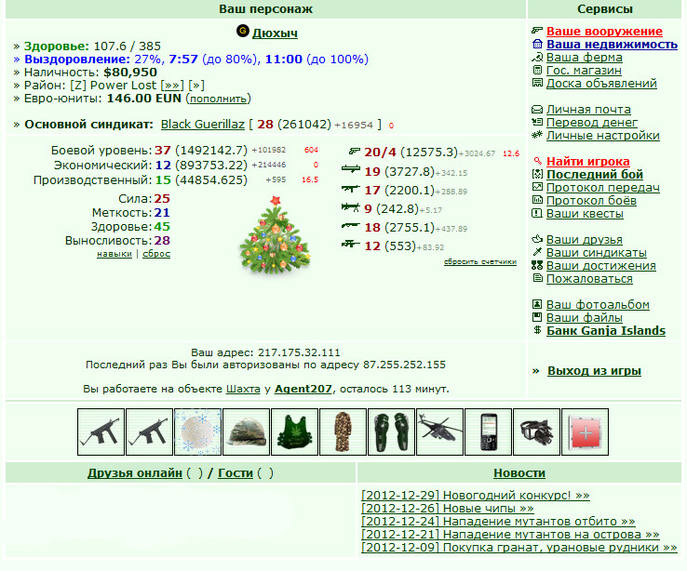The height and width of the screenshot is (571, 687).
Task: Click the magnifier icon beside Найти игрока
Action: [538, 161]
